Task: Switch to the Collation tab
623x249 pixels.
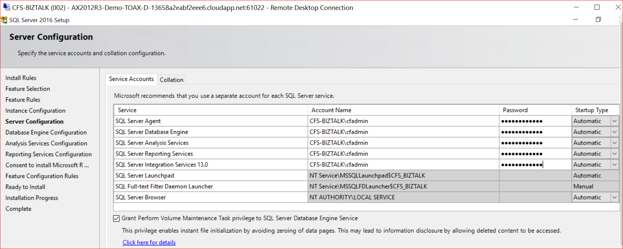Action: click(x=171, y=80)
